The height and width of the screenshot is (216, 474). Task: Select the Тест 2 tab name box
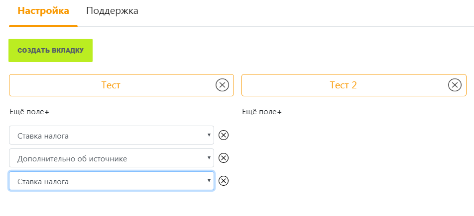354,85
